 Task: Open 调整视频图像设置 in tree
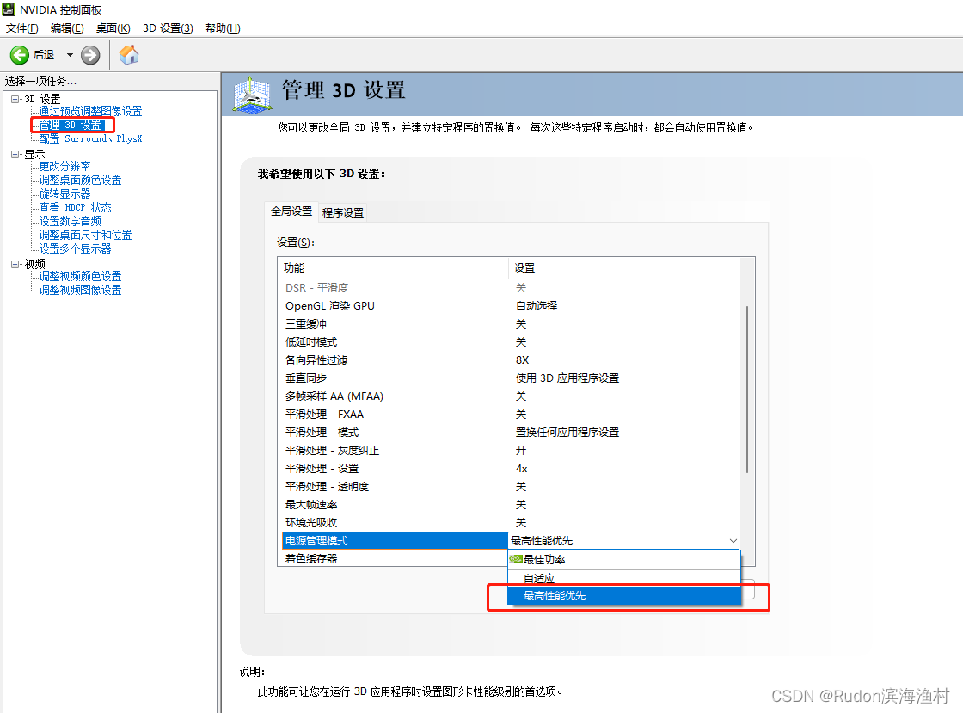click(x=80, y=290)
